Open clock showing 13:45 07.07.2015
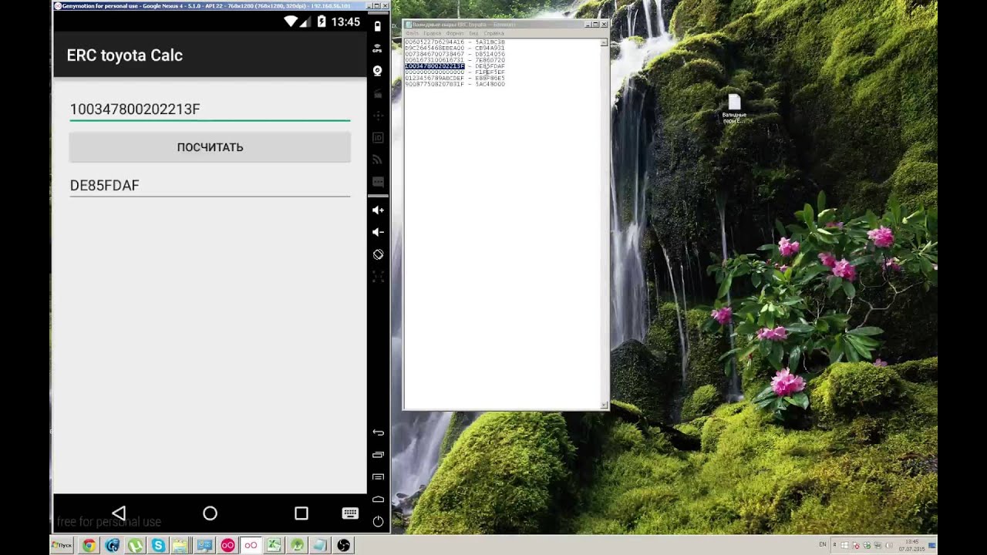 click(x=911, y=544)
